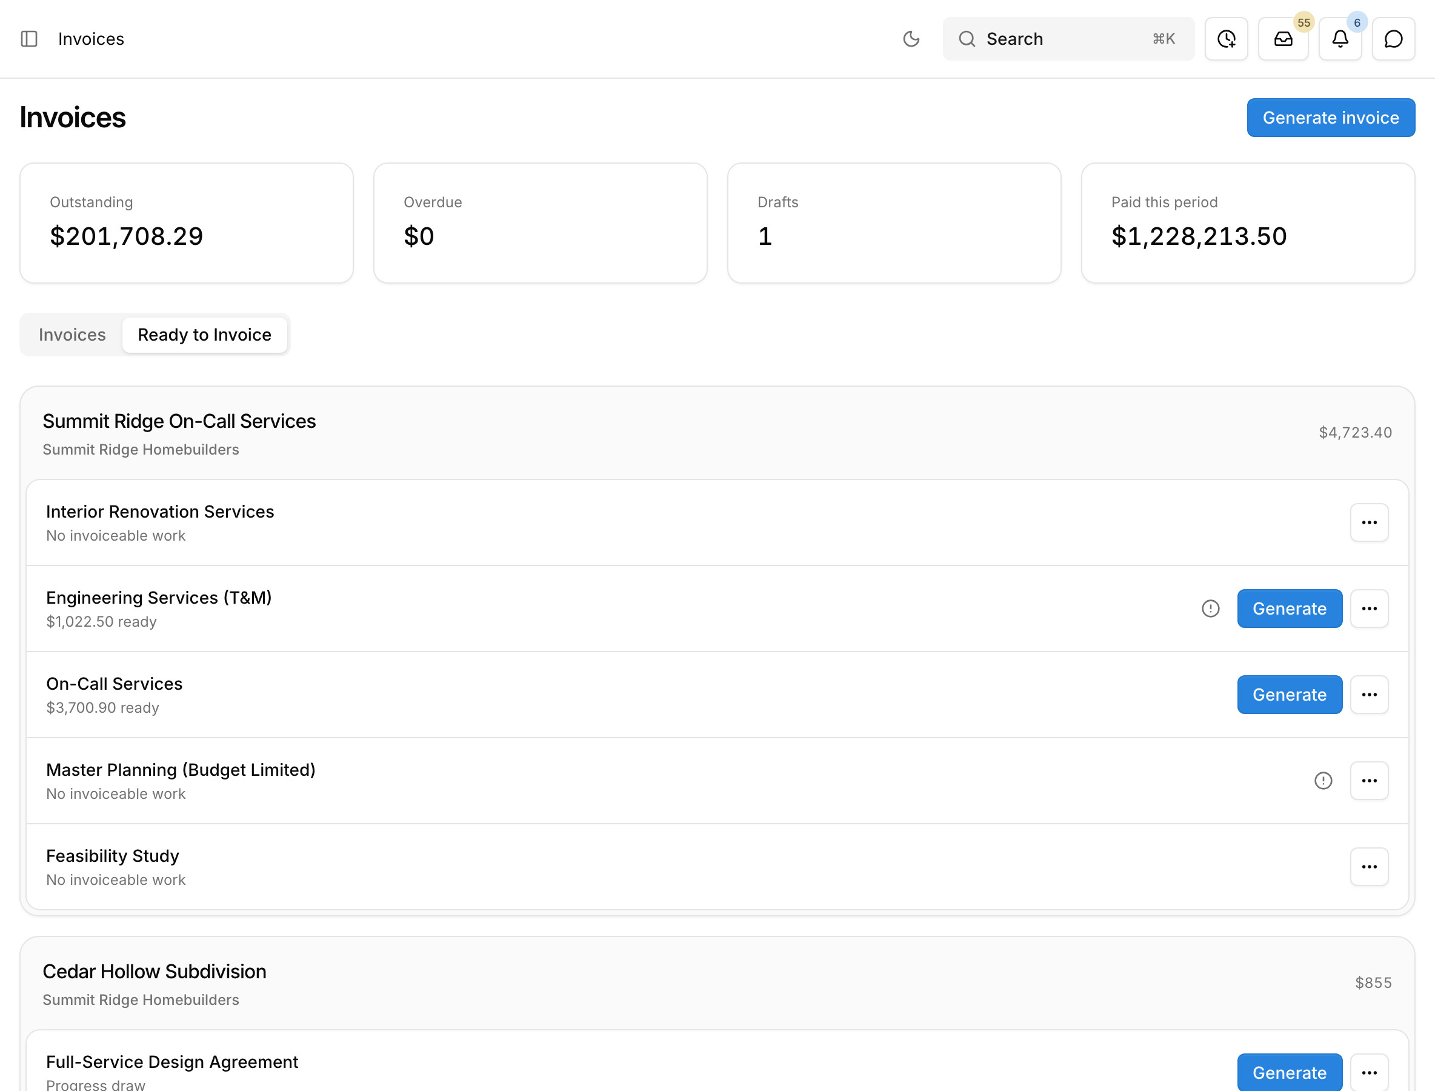1435x1091 pixels.
Task: Click the Search input field
Action: (x=1068, y=39)
